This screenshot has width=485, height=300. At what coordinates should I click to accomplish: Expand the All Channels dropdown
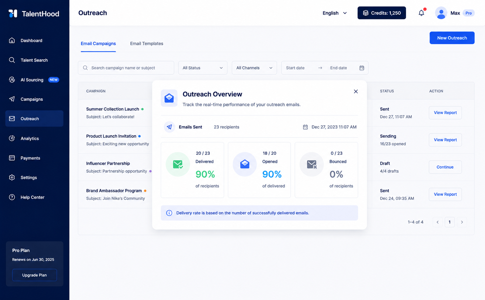click(x=254, y=68)
